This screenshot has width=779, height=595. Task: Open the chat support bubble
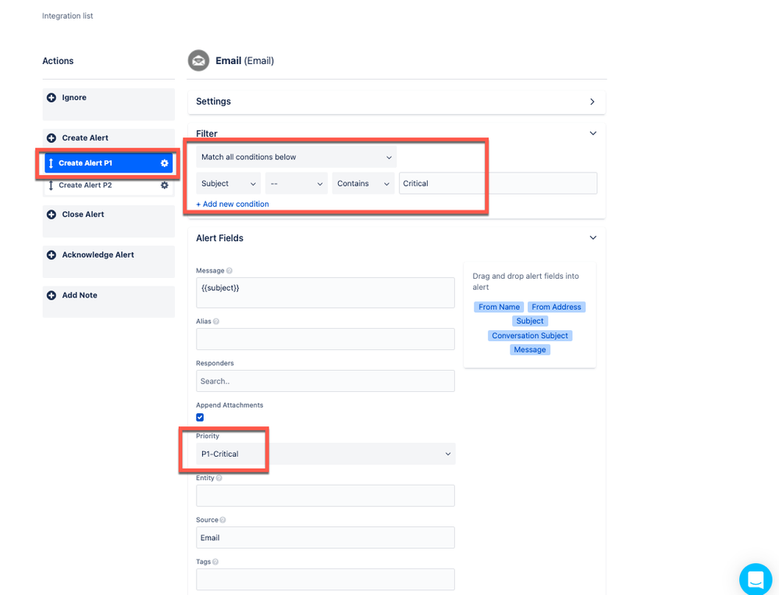[756, 579]
